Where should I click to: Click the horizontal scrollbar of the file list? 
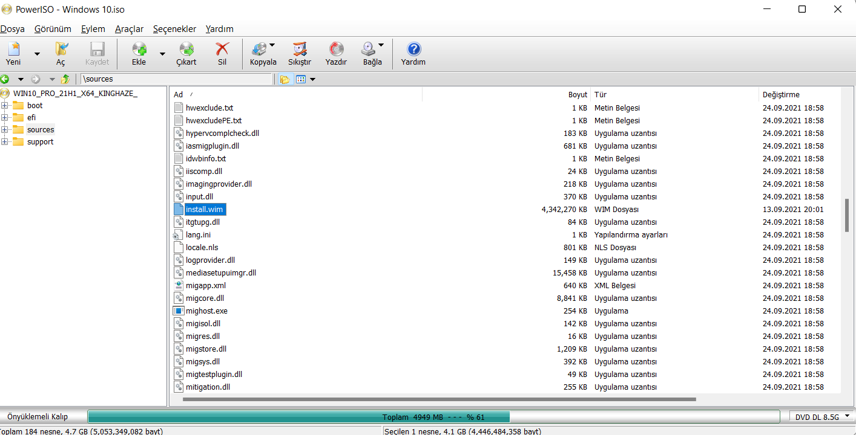pyautogui.click(x=439, y=399)
